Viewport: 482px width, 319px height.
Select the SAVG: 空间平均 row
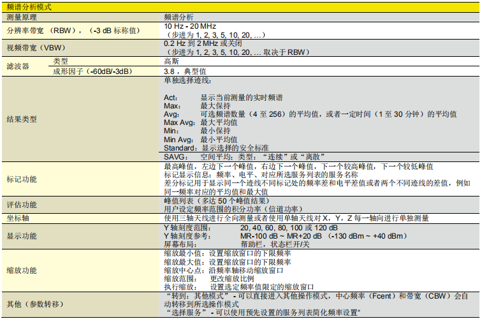[236, 157]
